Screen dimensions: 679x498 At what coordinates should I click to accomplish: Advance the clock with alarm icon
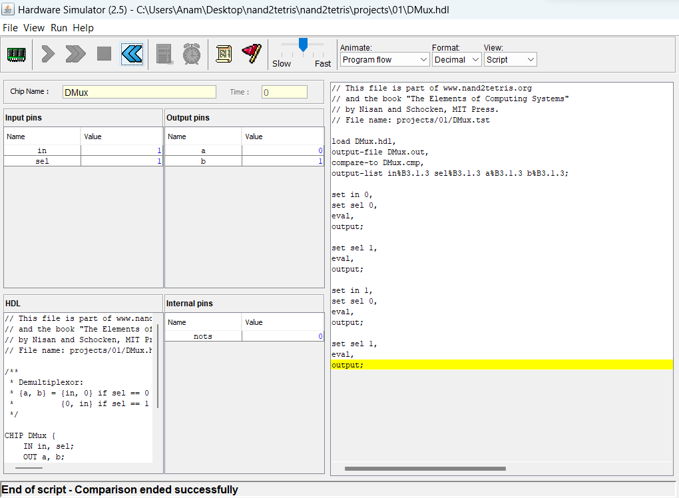tap(192, 55)
